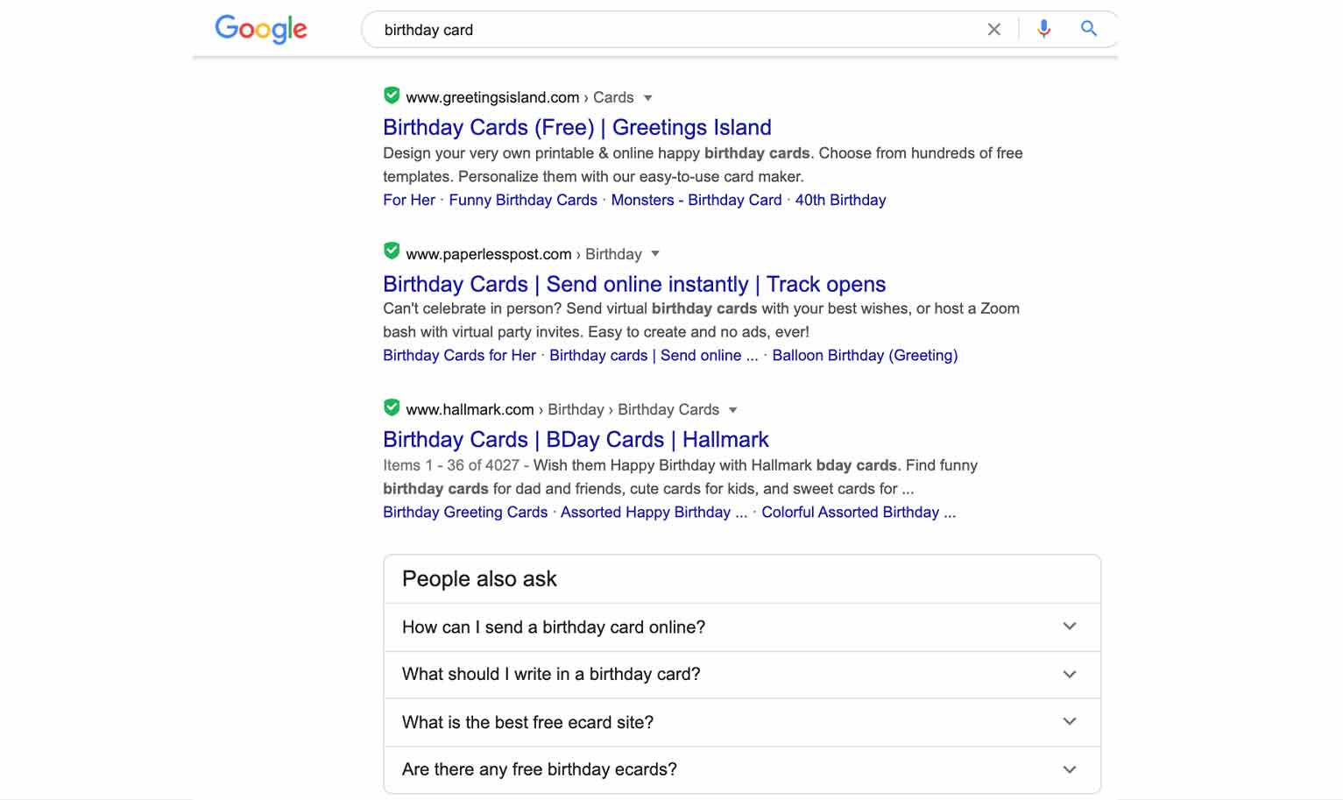
Task: Click the www.hallmark.com URL text
Action: (x=470, y=409)
